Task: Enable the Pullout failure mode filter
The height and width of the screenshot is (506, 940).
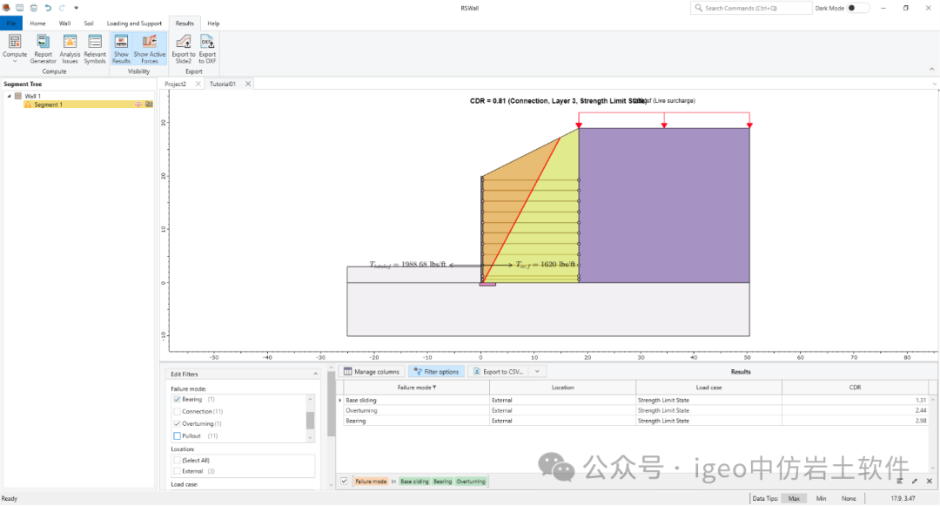Action: click(x=178, y=435)
